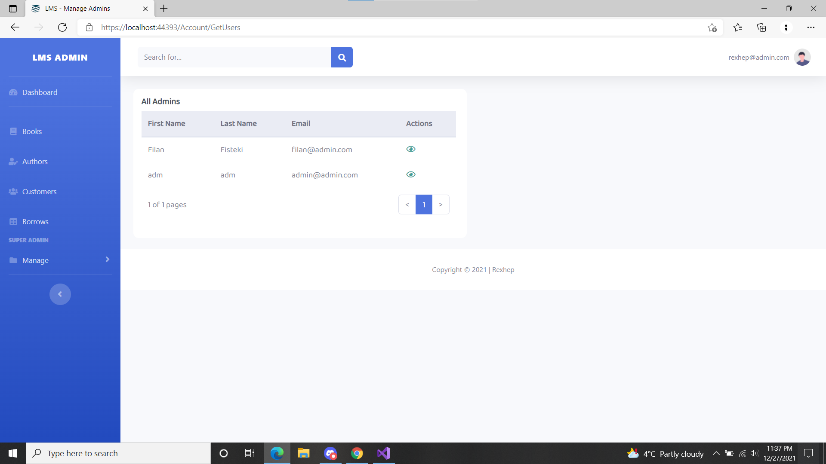Select the All Admins menu section

click(160, 101)
